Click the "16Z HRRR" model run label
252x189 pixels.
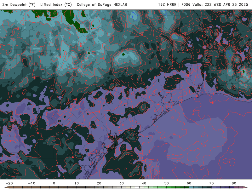[167, 4]
